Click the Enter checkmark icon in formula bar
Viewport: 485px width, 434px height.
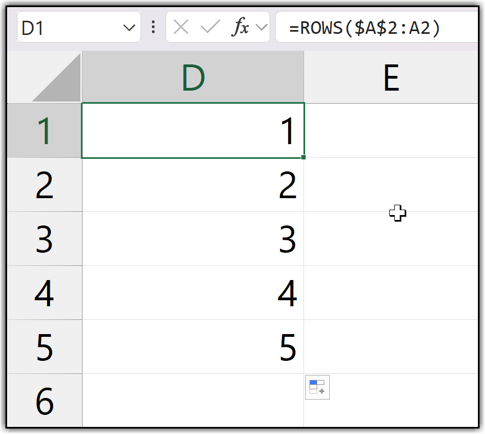210,27
